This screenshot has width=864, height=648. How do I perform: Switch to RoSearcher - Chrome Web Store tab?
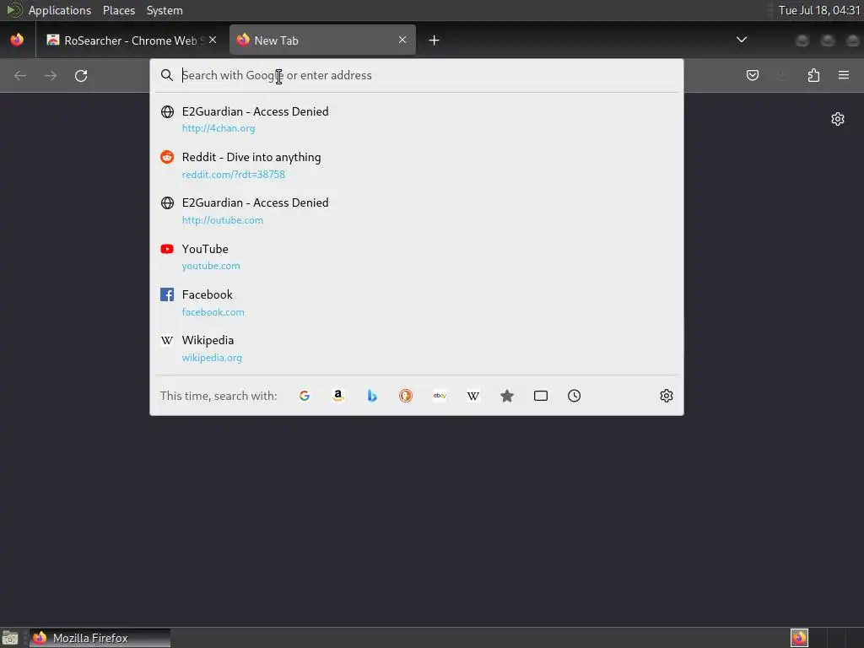131,40
